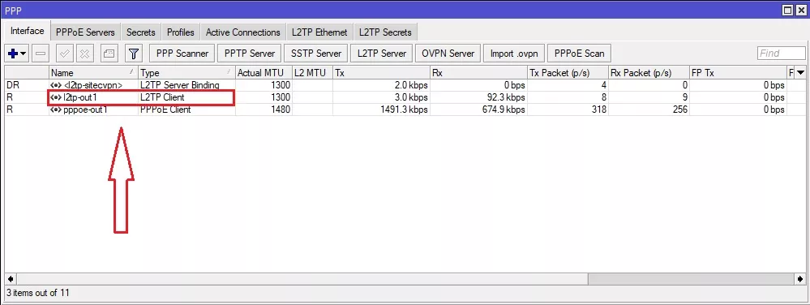
Task: Click the 1480 MTU value
Action: coord(280,110)
